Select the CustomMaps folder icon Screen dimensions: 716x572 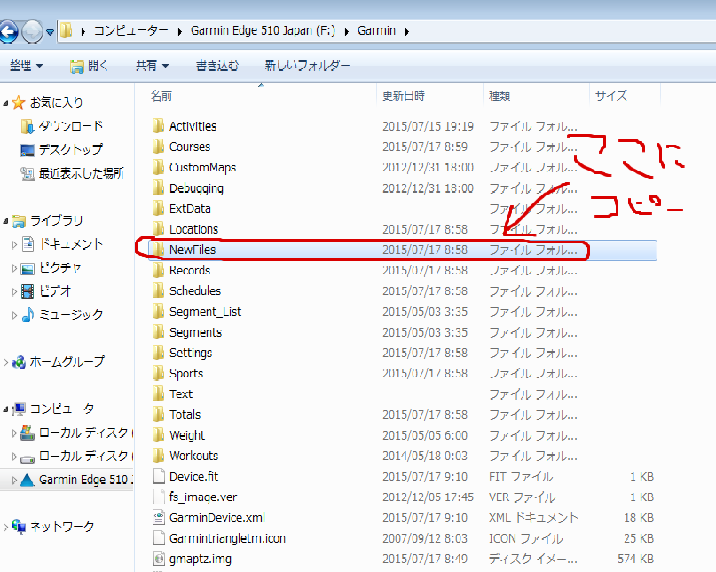pyautogui.click(x=158, y=167)
